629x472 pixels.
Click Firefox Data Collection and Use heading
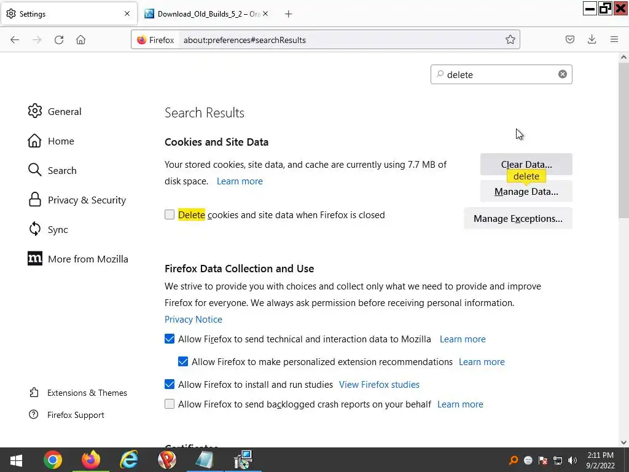coord(239,269)
